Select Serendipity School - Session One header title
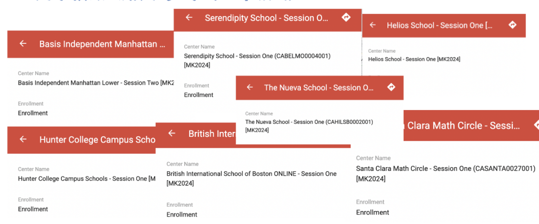 (x=267, y=18)
